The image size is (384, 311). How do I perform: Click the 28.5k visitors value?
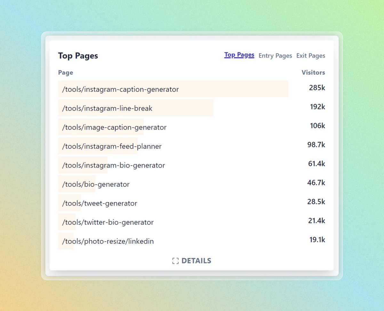coord(316,202)
